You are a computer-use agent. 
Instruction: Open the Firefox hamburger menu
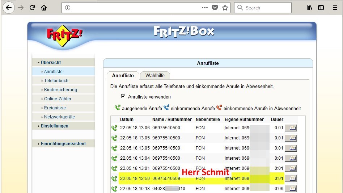point(335,8)
